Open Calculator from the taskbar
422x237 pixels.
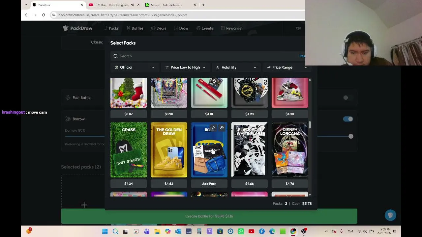(x=199, y=231)
